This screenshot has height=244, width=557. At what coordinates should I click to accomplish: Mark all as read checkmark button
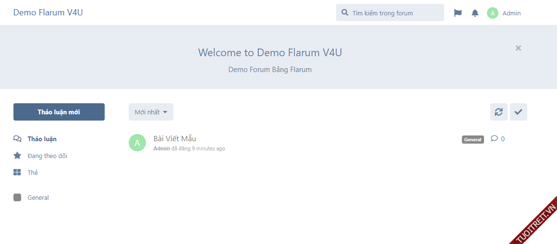pyautogui.click(x=518, y=112)
